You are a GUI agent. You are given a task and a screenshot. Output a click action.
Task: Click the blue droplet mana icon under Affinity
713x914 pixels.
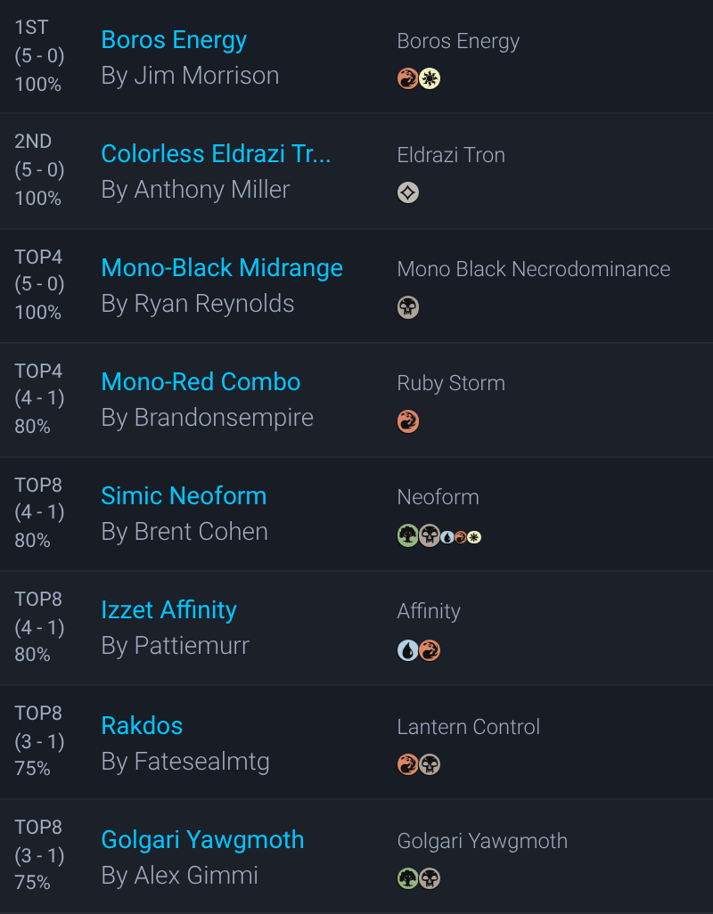(x=408, y=650)
